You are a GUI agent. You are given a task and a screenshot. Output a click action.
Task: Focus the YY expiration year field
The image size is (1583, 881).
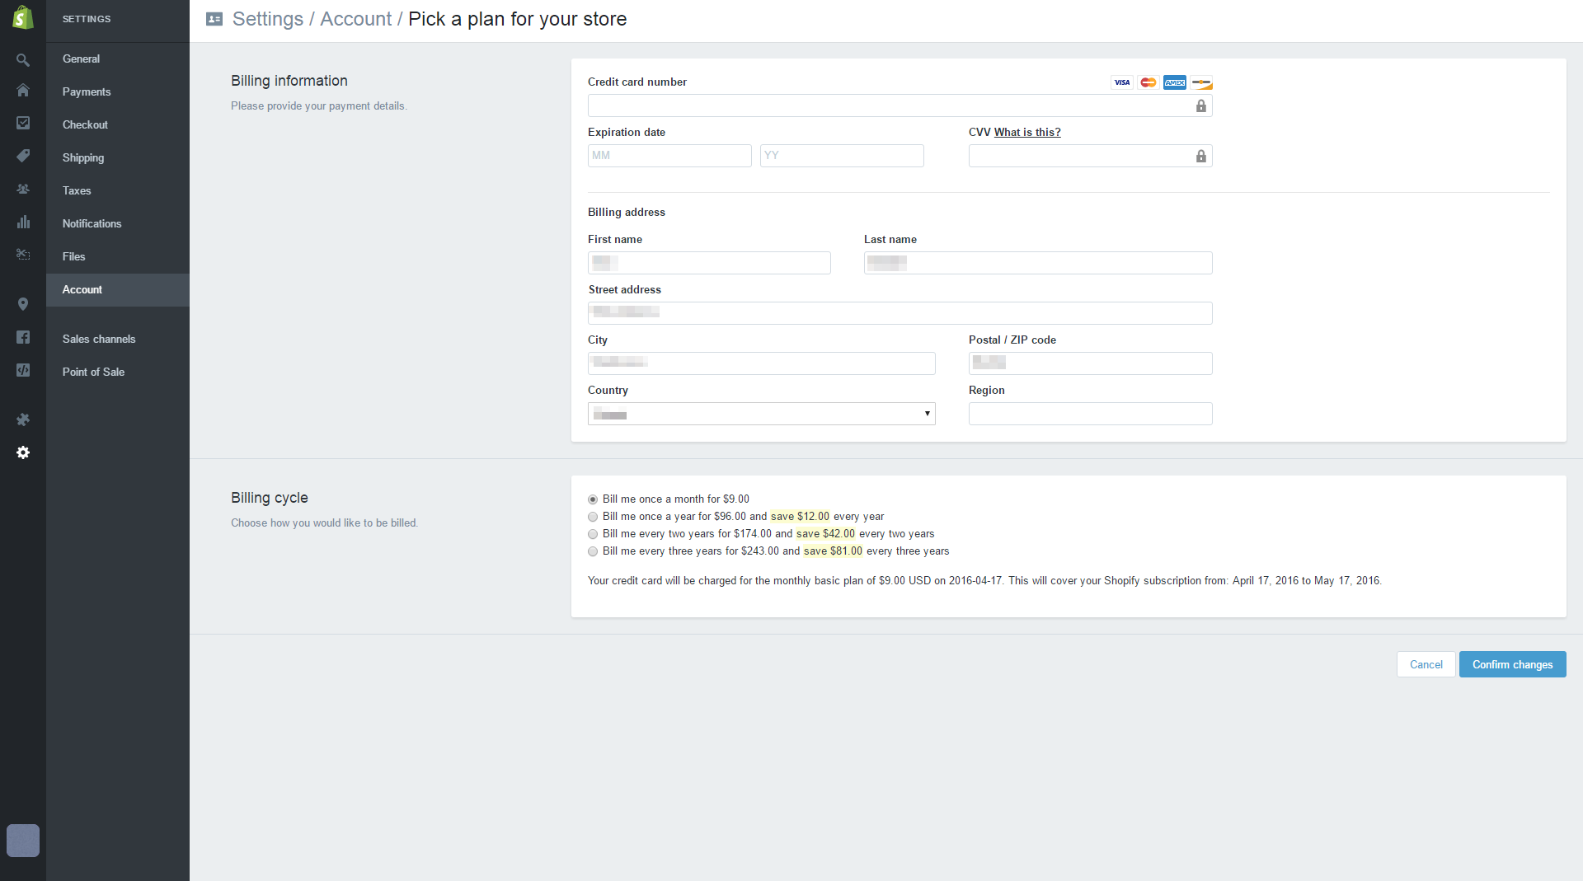(842, 156)
